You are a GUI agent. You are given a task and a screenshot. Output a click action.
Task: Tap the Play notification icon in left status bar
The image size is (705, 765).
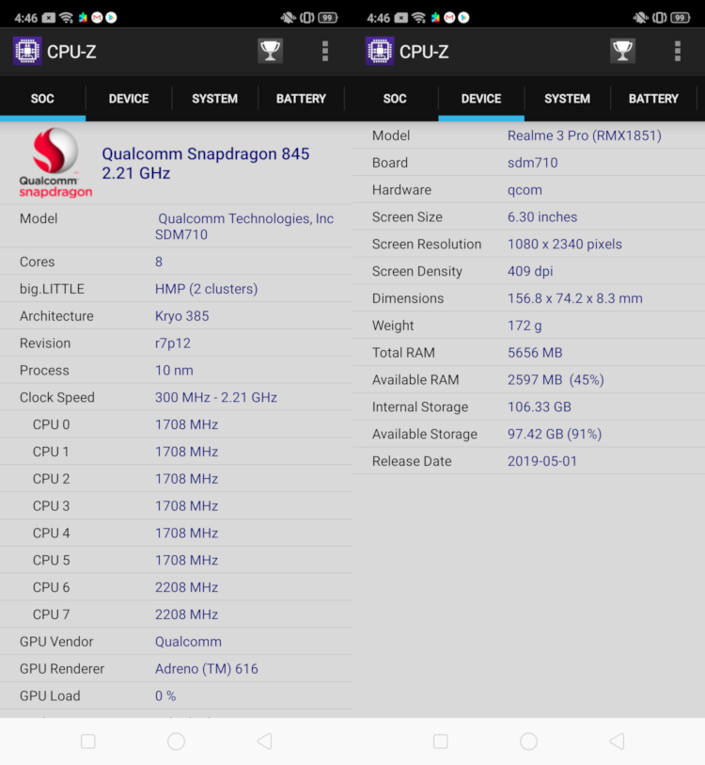111,18
